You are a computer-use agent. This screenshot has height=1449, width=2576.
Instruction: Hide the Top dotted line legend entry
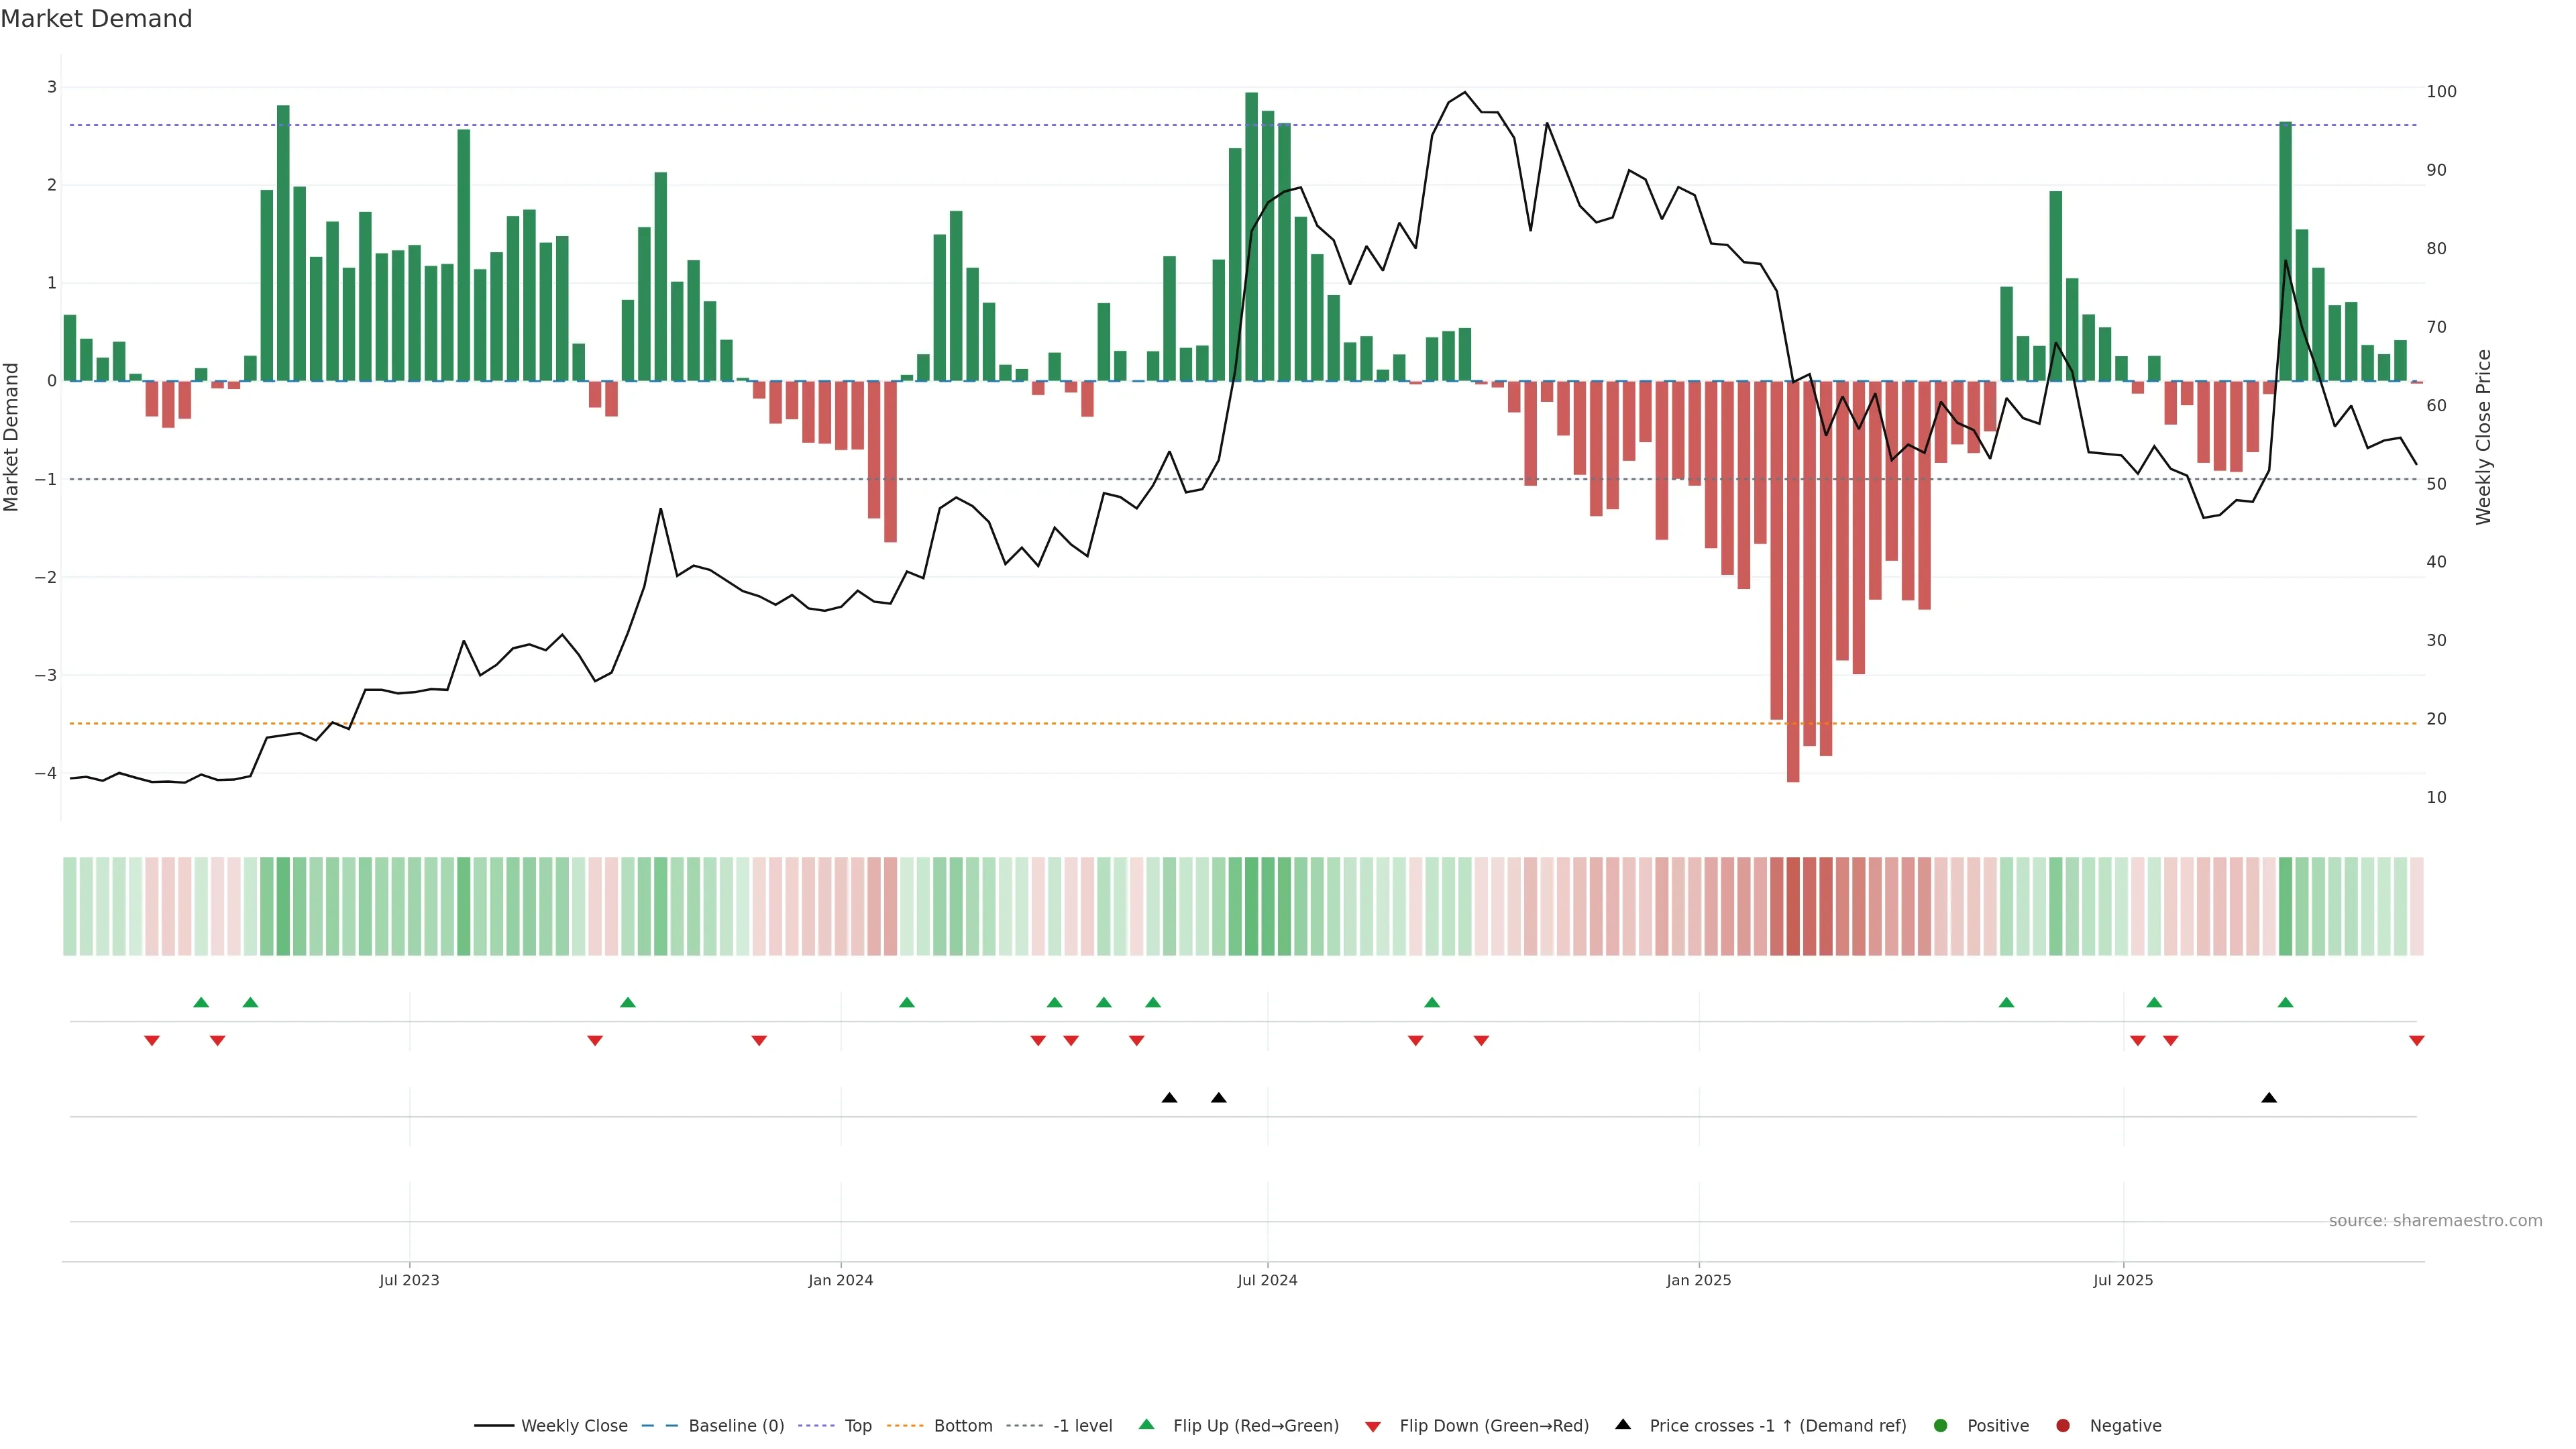(857, 1425)
